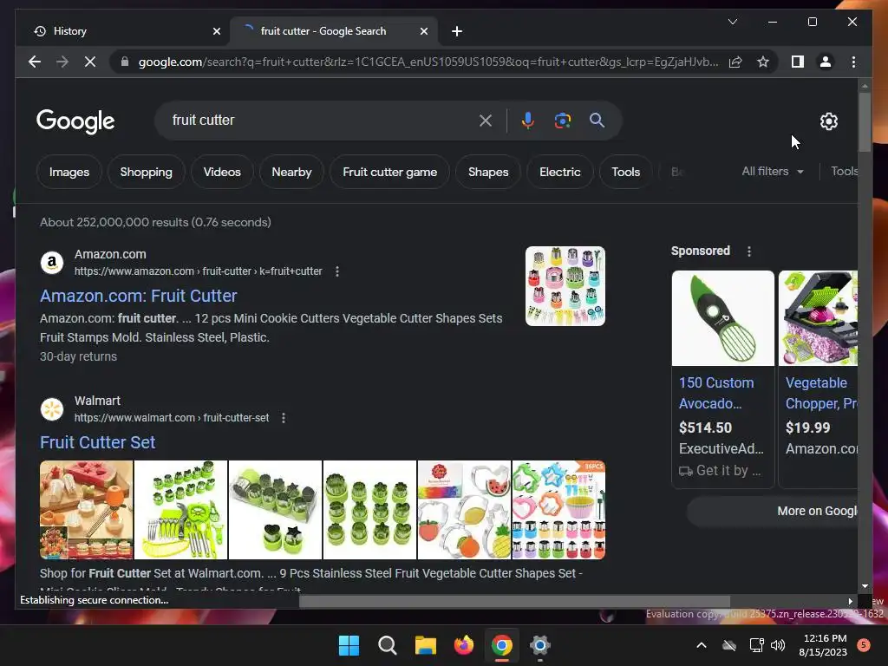The width and height of the screenshot is (888, 666).
Task: Open the Amazon.com: Fruit Cutter link
Action: [138, 296]
